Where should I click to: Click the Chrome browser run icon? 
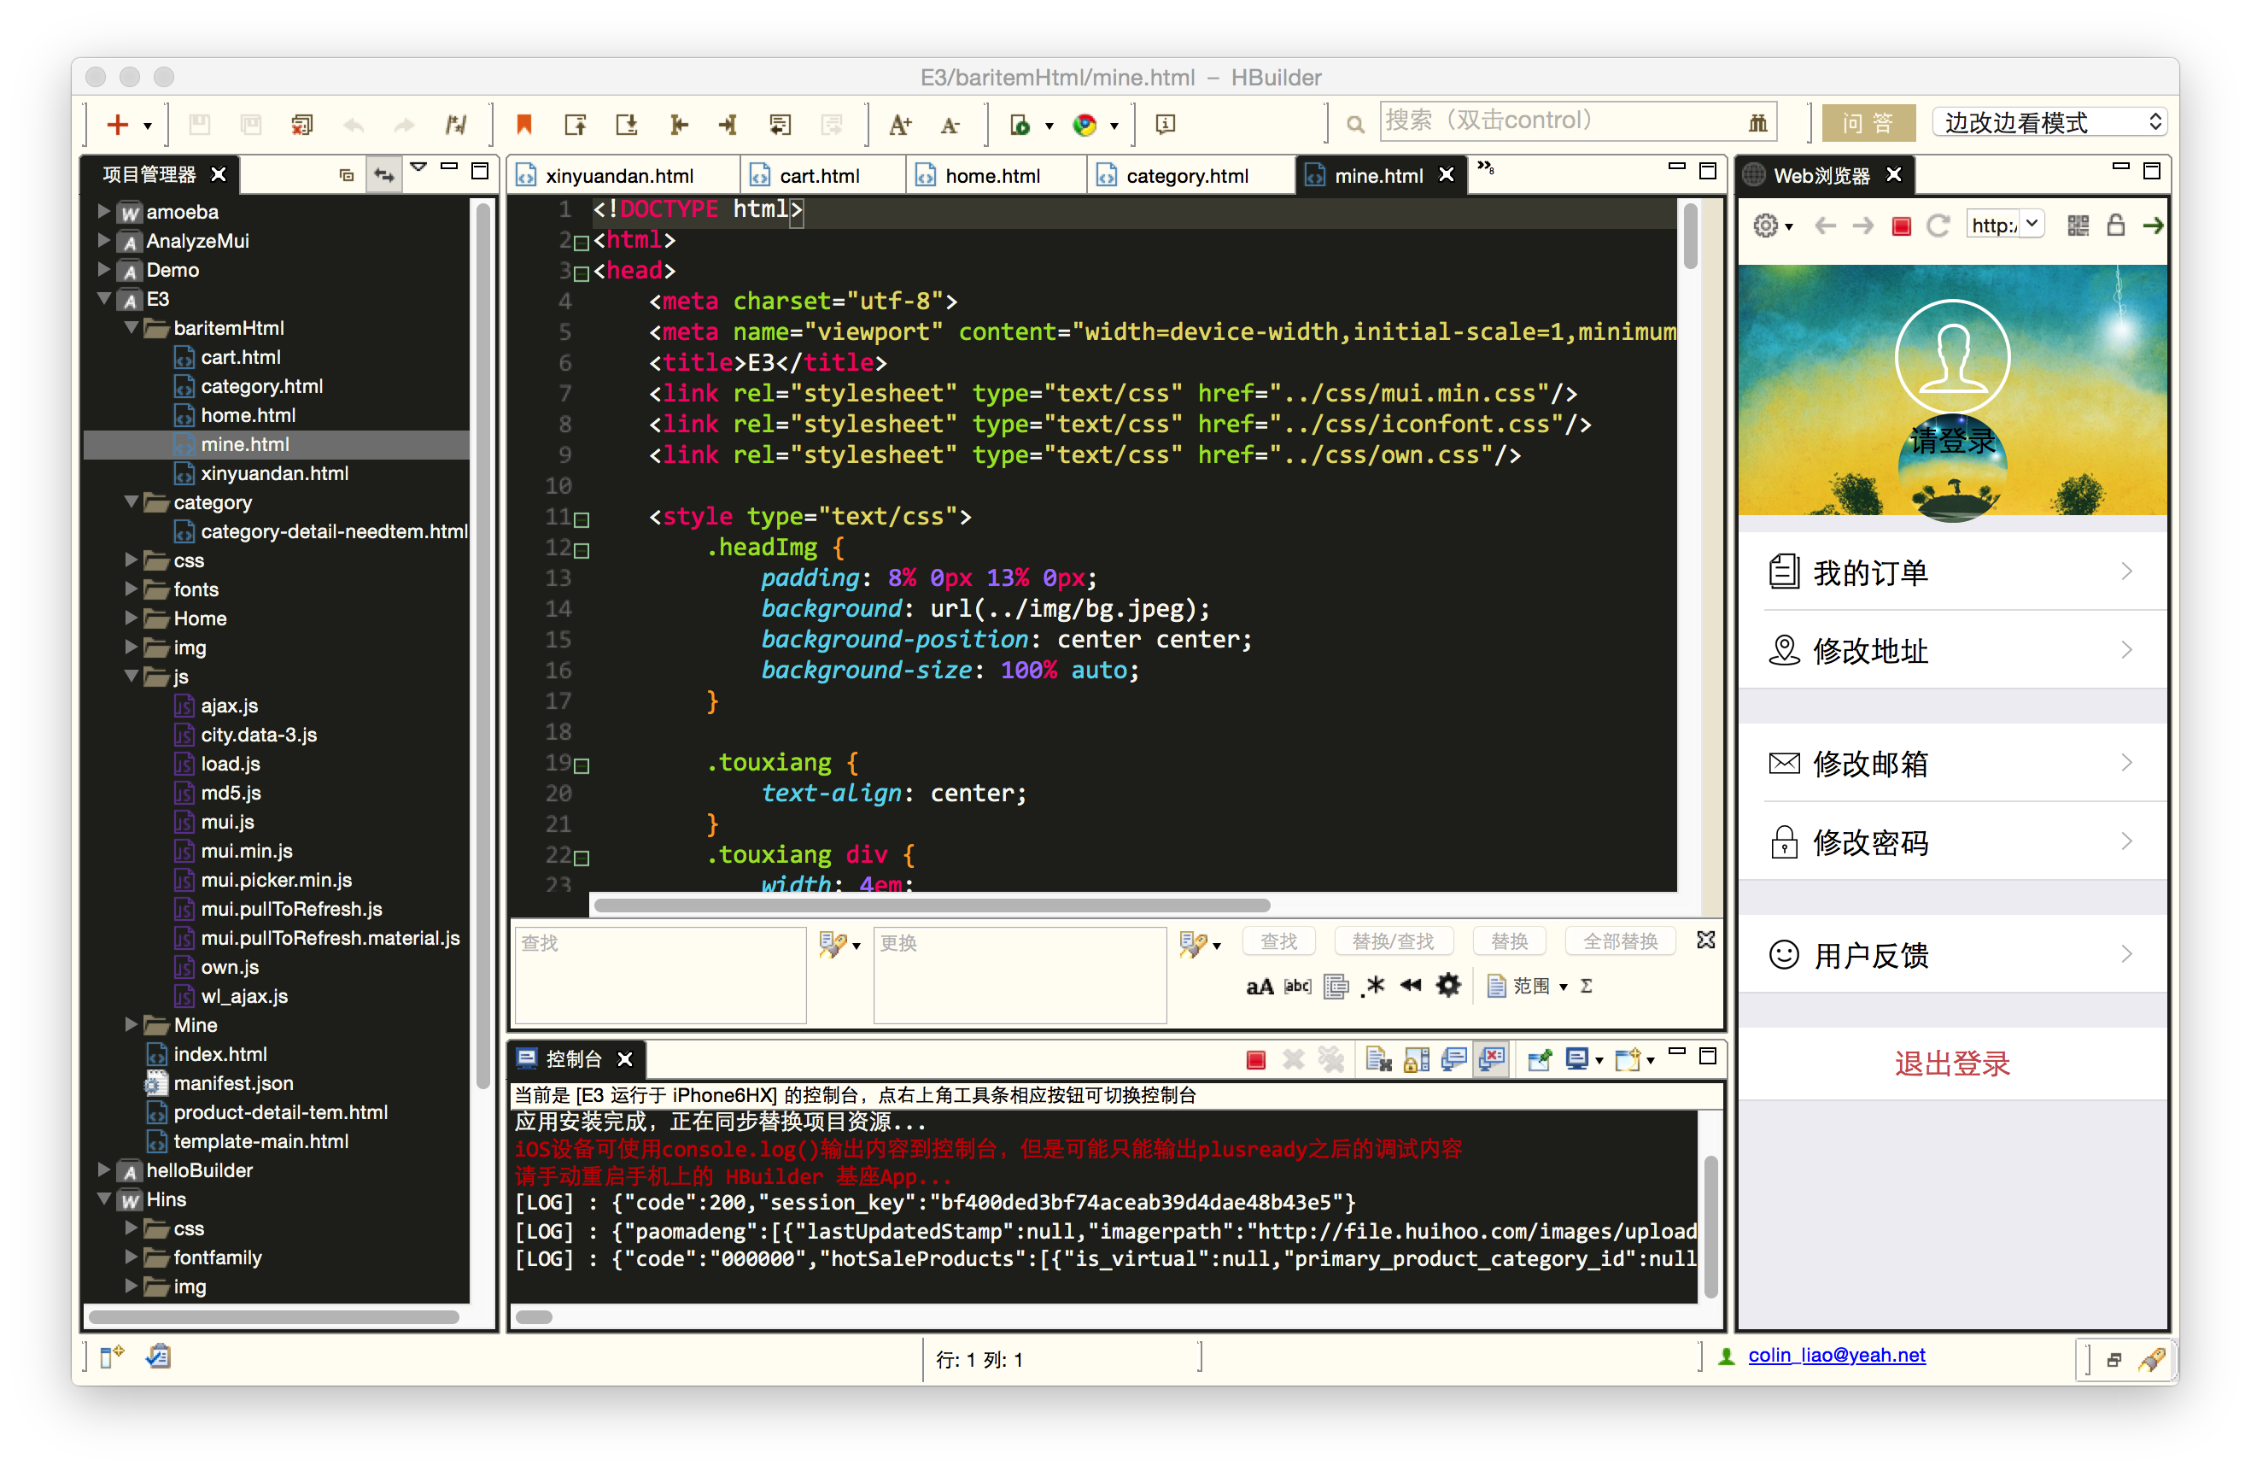1085,124
